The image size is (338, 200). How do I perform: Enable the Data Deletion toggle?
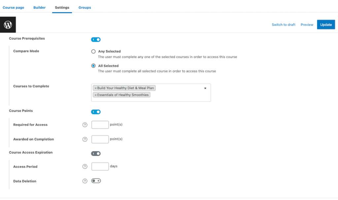click(x=96, y=181)
